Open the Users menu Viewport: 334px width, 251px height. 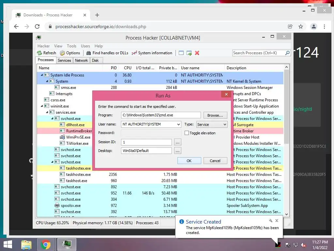point(85,46)
